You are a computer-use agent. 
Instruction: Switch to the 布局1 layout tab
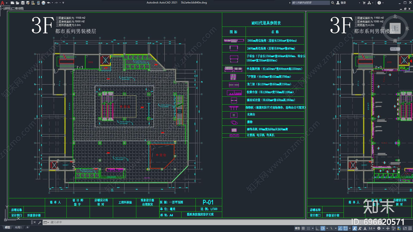18,227
